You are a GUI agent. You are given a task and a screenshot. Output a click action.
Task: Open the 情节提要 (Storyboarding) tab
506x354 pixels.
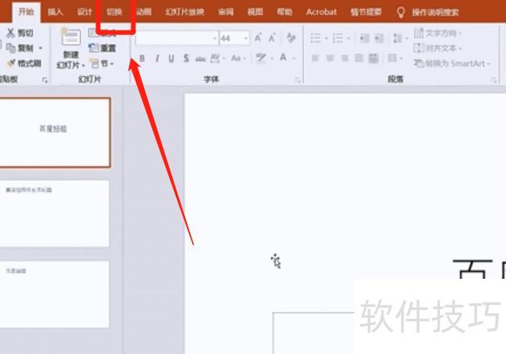[366, 12]
